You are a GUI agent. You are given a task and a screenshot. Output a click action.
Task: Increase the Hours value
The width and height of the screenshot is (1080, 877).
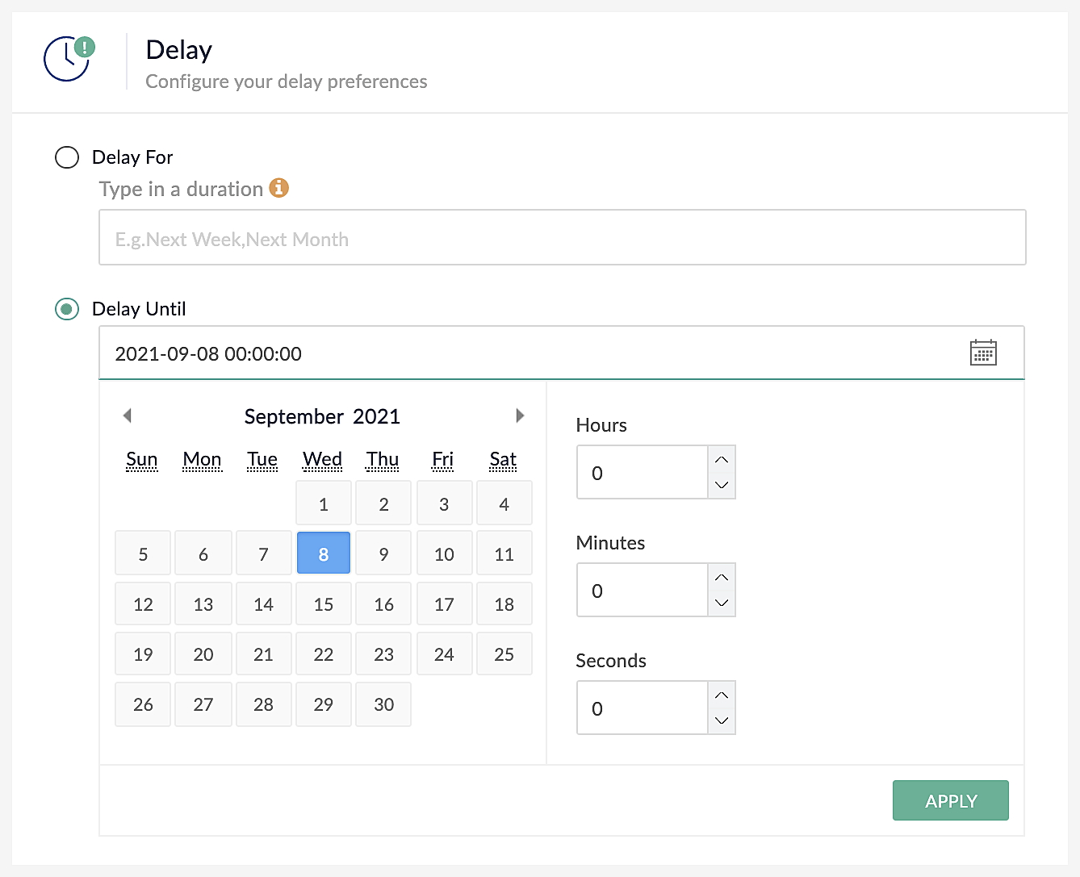tap(722, 459)
